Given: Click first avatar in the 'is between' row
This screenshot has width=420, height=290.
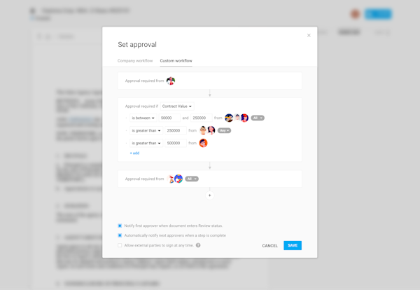Looking at the screenshot, I should [229, 118].
